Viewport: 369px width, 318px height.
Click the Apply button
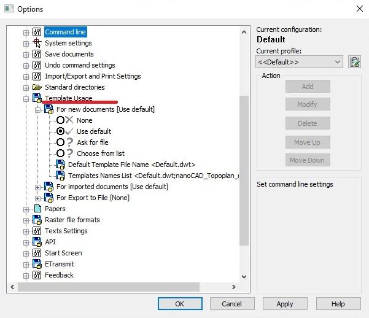pos(284,304)
